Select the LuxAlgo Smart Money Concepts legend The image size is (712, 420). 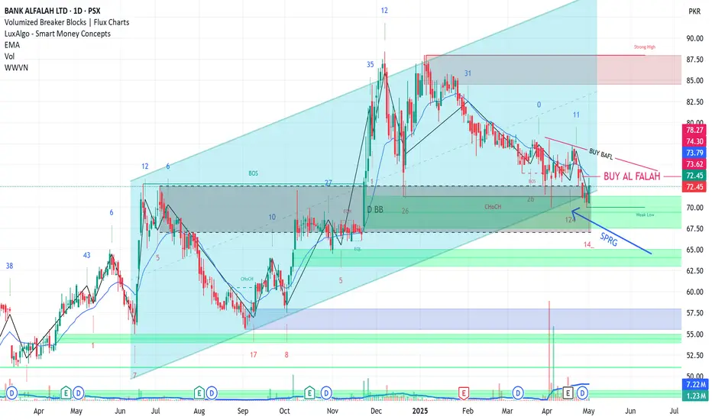click(57, 34)
